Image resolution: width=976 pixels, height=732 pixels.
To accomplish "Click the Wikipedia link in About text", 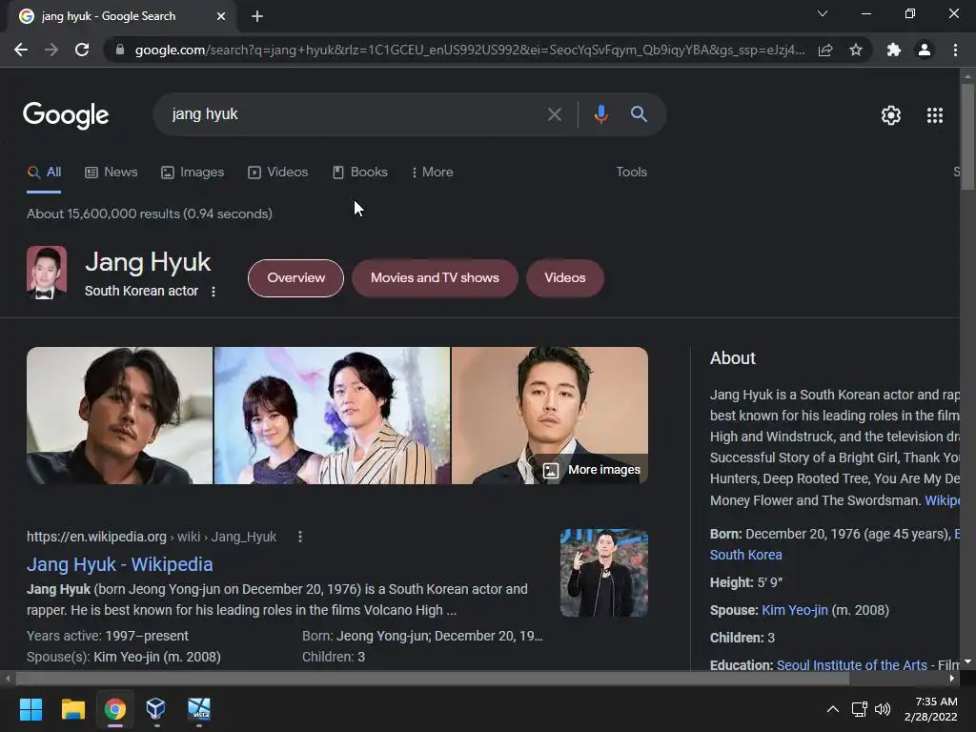I will pos(942,500).
